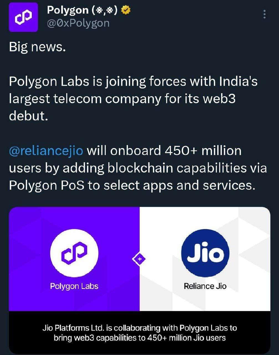Click the black caption bar of image

click(140, 332)
